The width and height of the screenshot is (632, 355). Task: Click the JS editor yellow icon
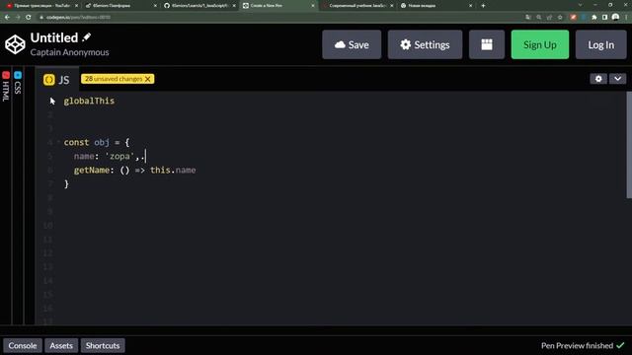[49, 80]
